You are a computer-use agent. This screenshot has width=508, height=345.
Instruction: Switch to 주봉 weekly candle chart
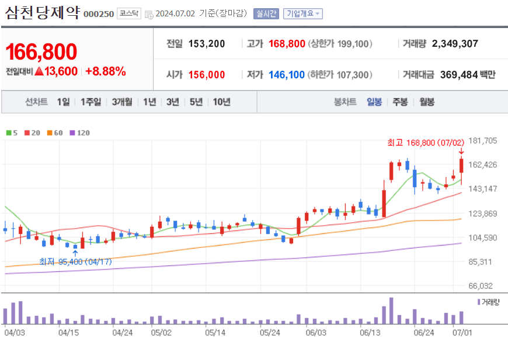coord(400,102)
